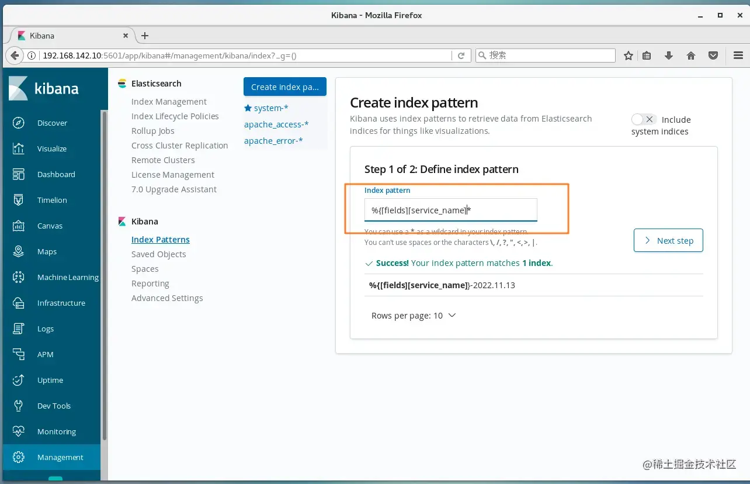The height and width of the screenshot is (484, 750).
Task: Open Index Lifecycle Policies
Action: click(x=175, y=116)
